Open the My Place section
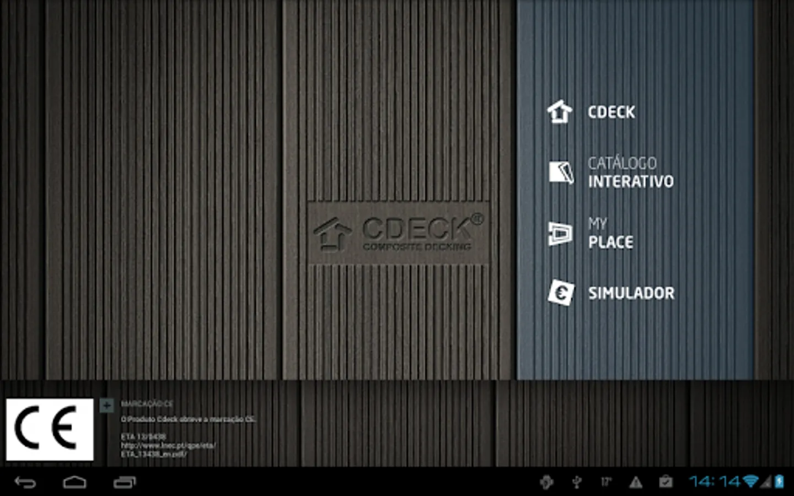 click(610, 233)
